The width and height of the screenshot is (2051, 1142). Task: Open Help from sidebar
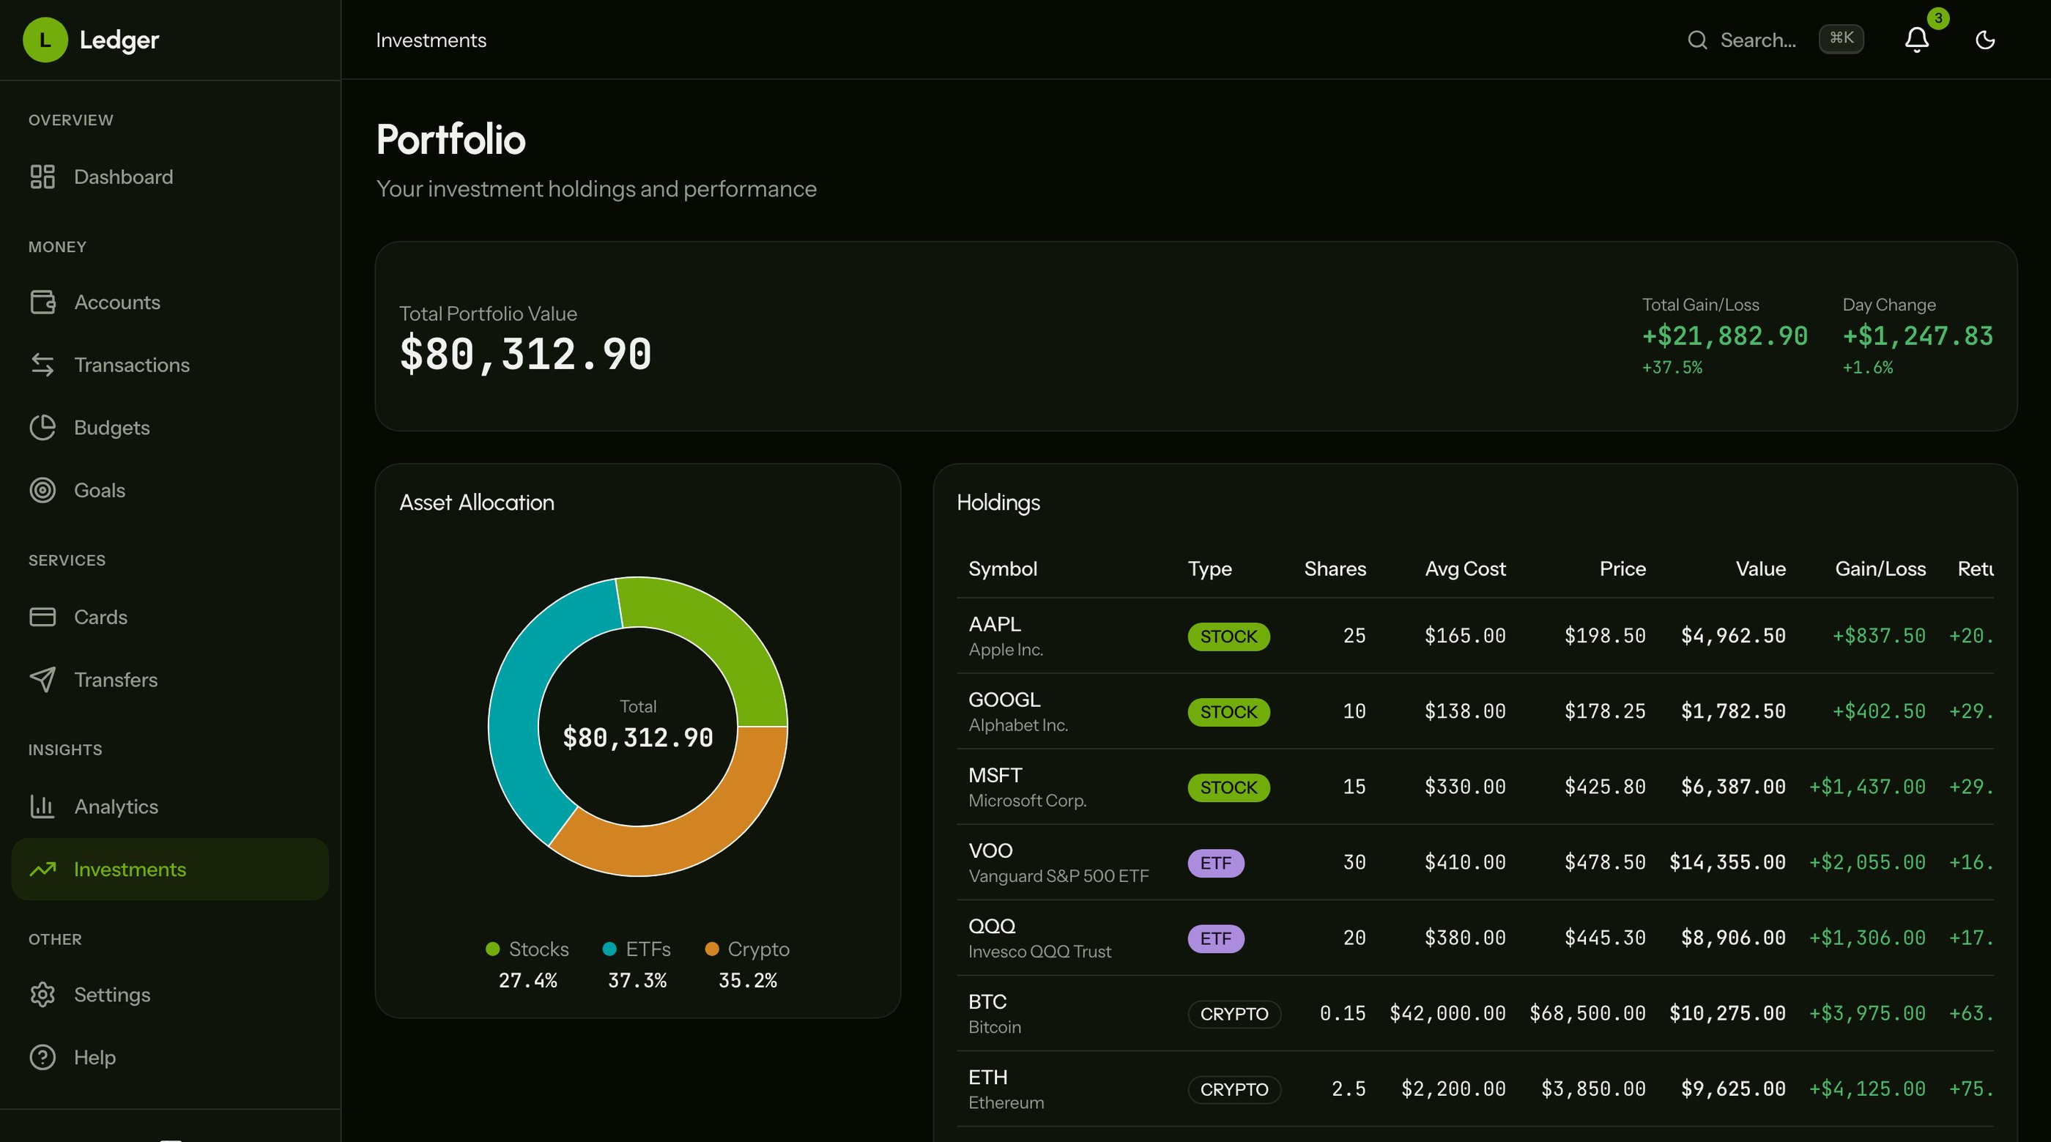[x=171, y=1058]
